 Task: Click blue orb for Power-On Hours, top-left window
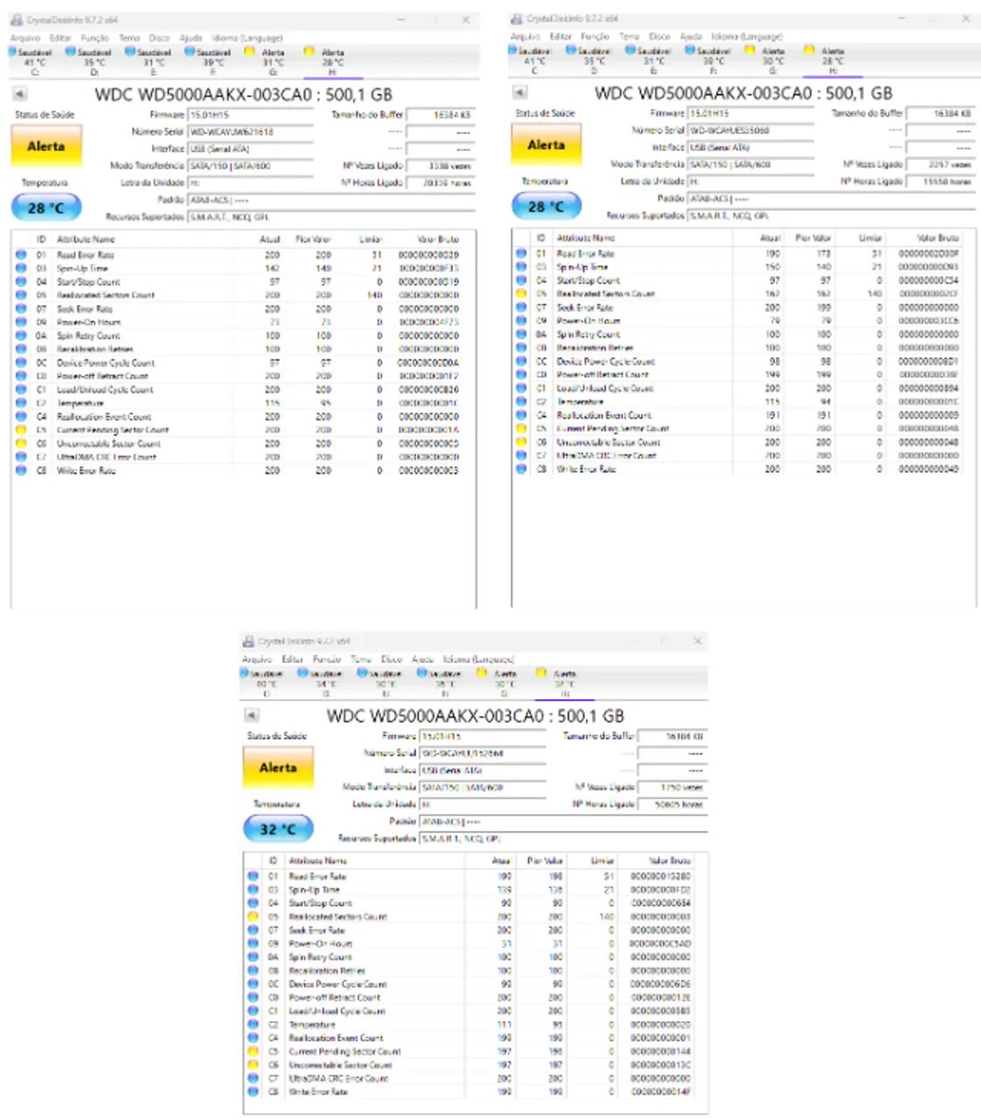coord(21,322)
